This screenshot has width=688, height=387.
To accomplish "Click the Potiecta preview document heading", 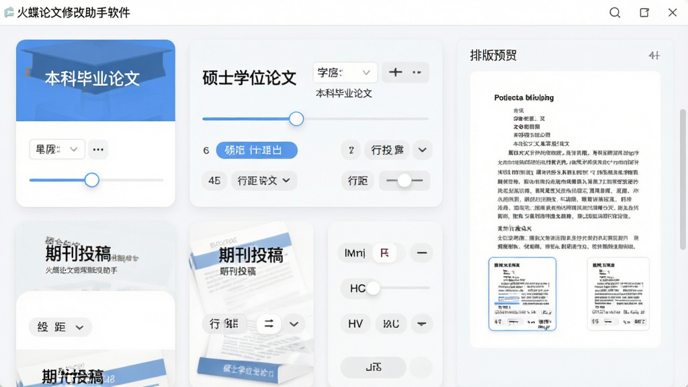I will click(x=524, y=97).
